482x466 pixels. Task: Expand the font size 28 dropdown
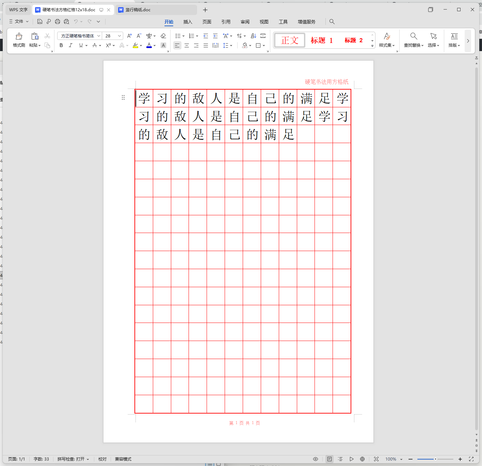[x=119, y=36]
